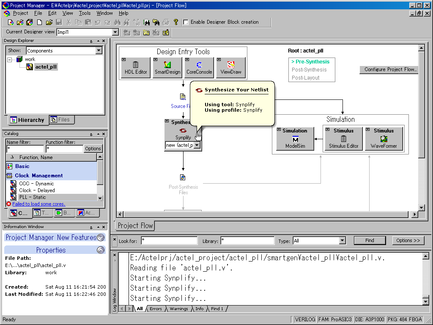Open the HDL Editor tool block
The height and width of the screenshot is (325, 433).
pyautogui.click(x=136, y=68)
